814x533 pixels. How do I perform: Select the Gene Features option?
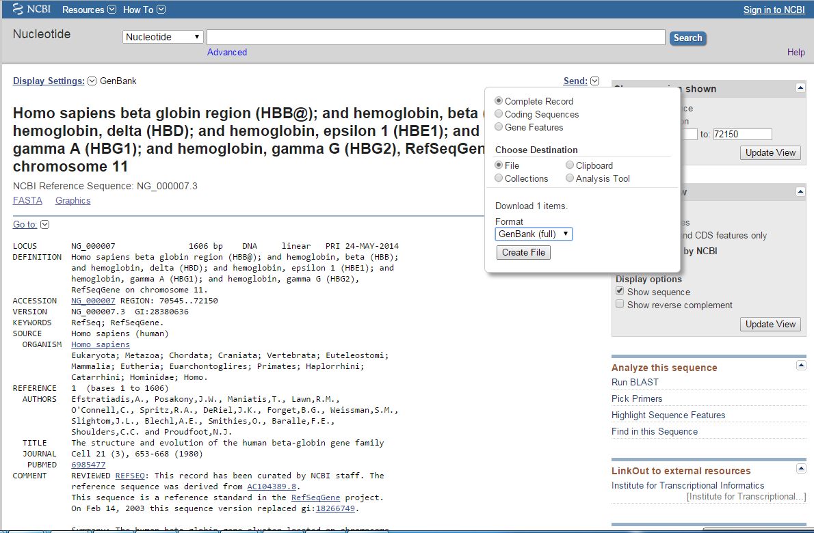tap(499, 126)
